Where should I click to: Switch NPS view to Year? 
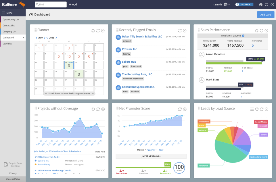161,150
